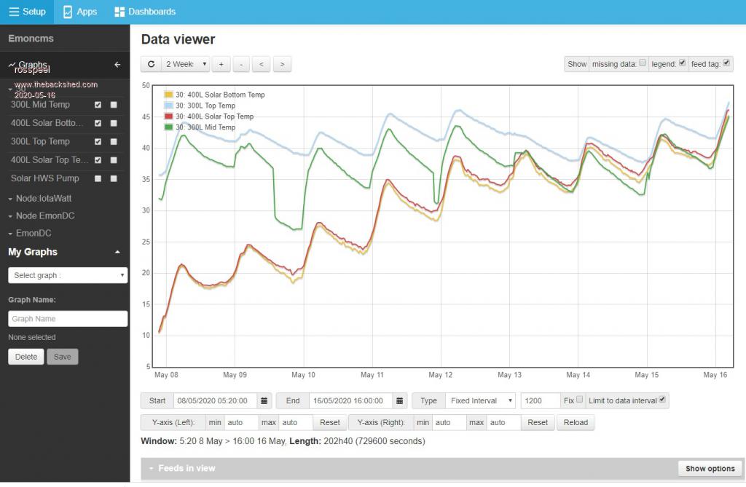Toggle the missing data checkbox
The width and height of the screenshot is (746, 487).
[643, 63]
